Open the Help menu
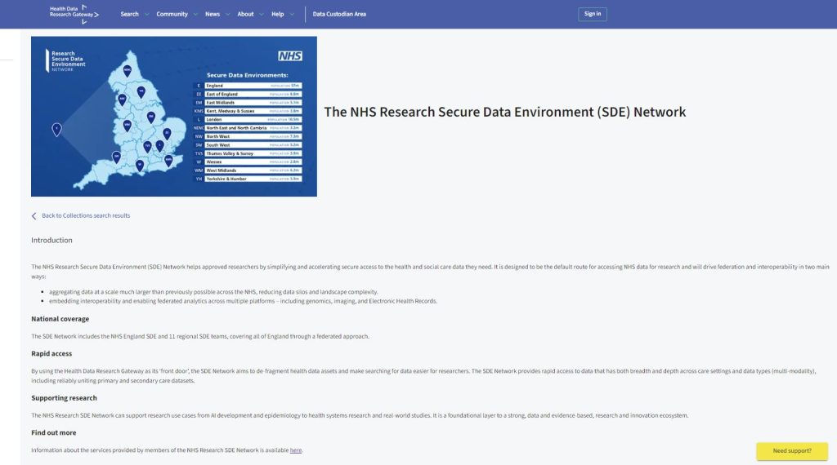The width and height of the screenshot is (837, 465). pyautogui.click(x=278, y=15)
